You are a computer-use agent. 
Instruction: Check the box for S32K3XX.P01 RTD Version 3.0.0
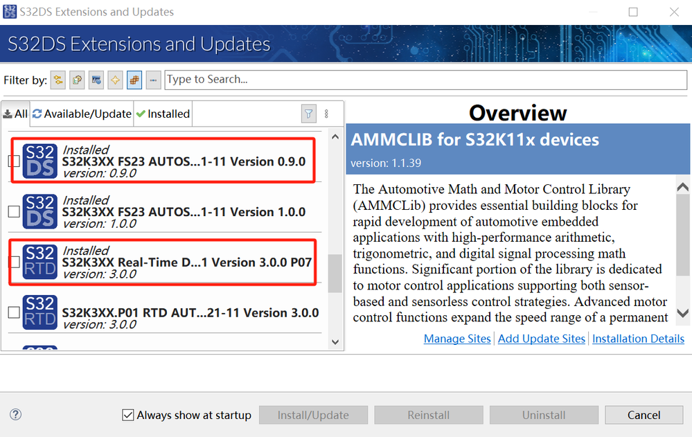pos(14,312)
